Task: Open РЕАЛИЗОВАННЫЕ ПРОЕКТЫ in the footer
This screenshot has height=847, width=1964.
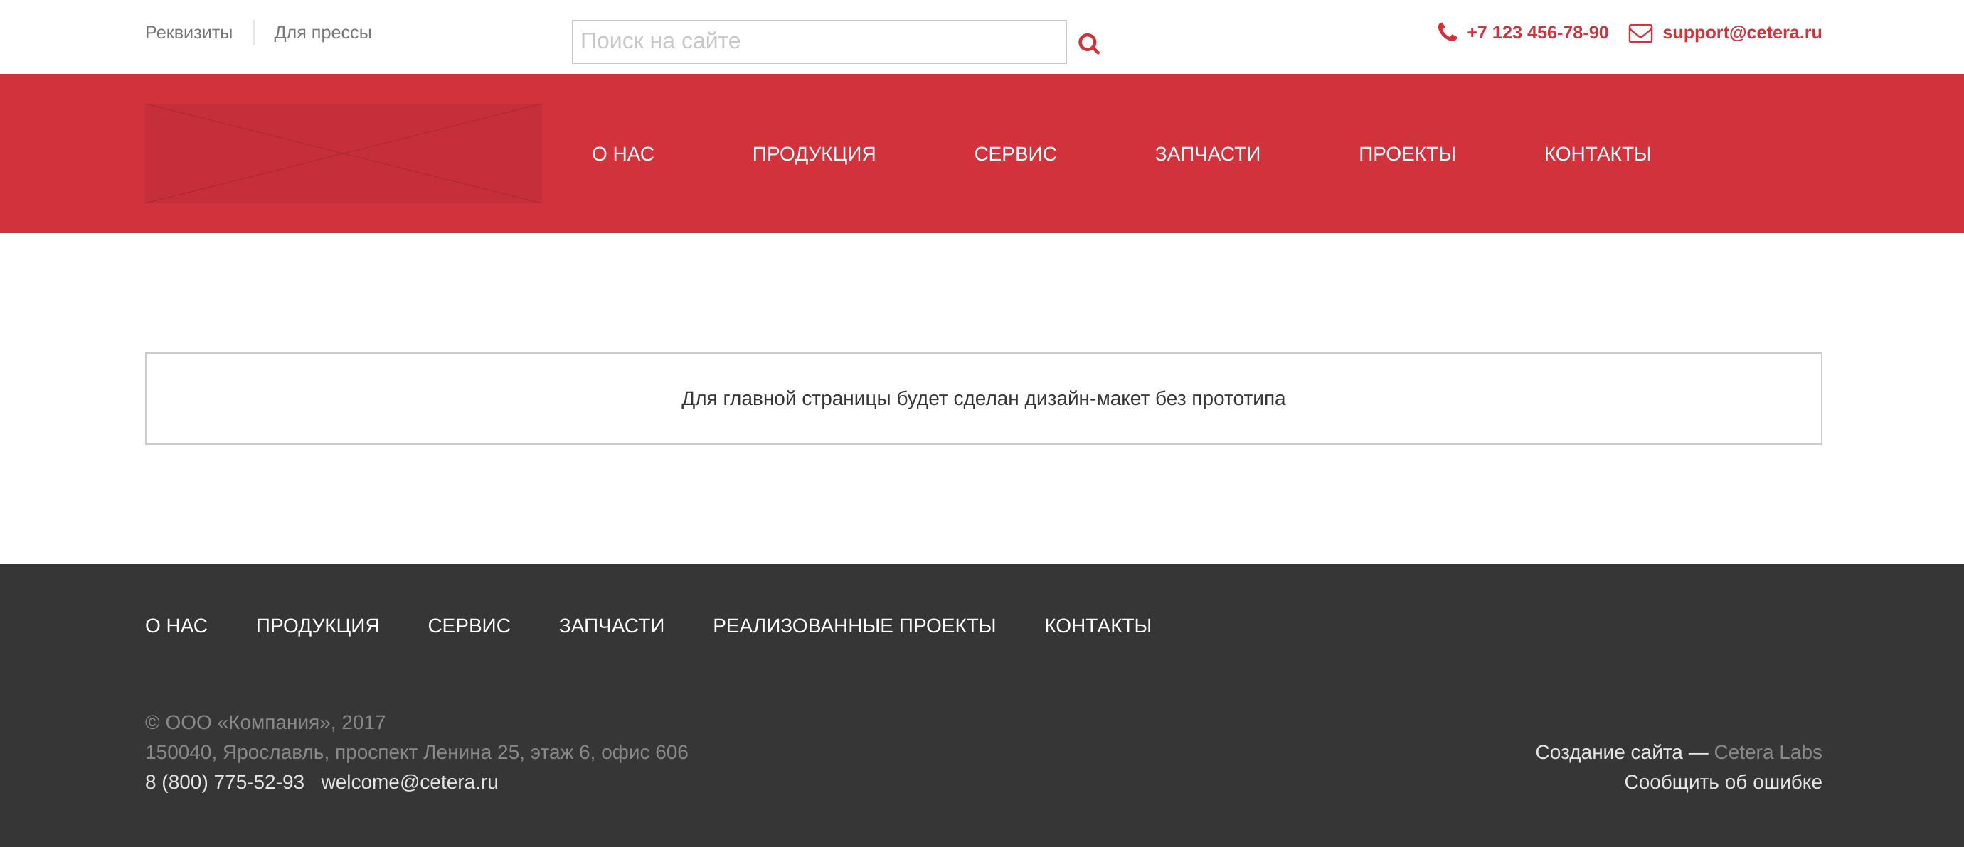Action: 854,625
